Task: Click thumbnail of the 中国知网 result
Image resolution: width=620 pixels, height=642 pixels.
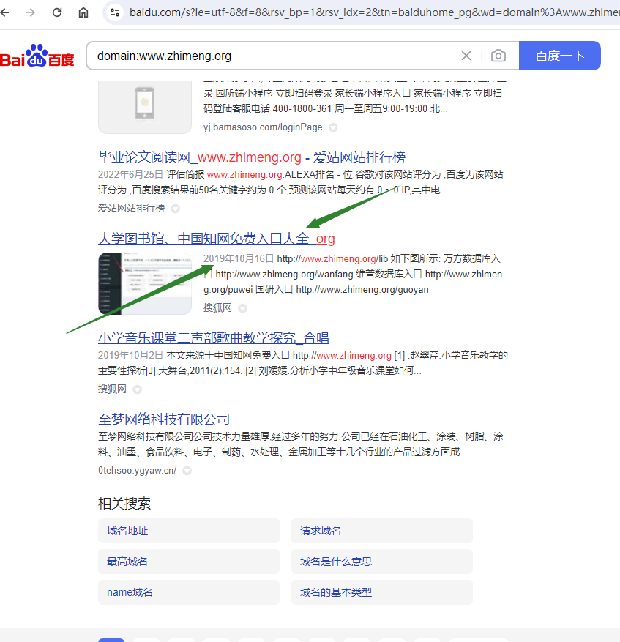Action: click(145, 283)
